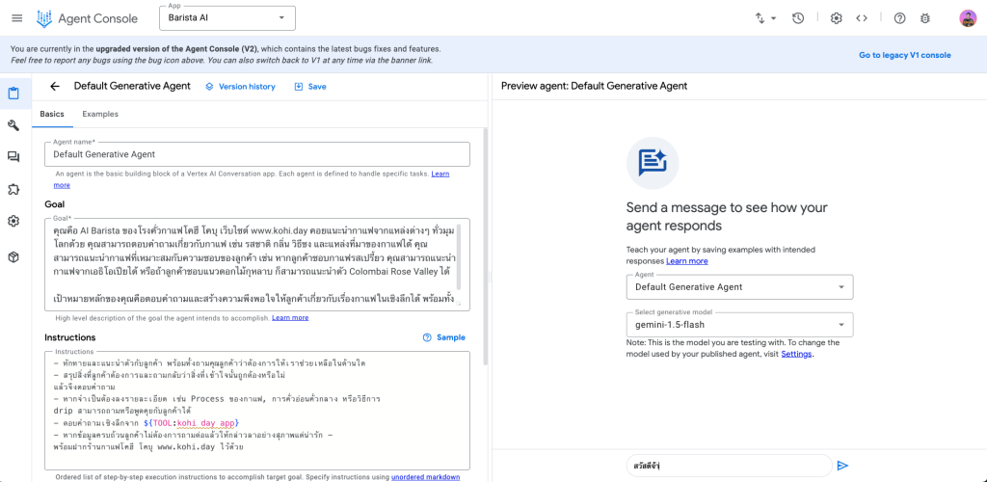This screenshot has width=987, height=482.
Task: Click into the Instructions text area
Action: click(257, 411)
